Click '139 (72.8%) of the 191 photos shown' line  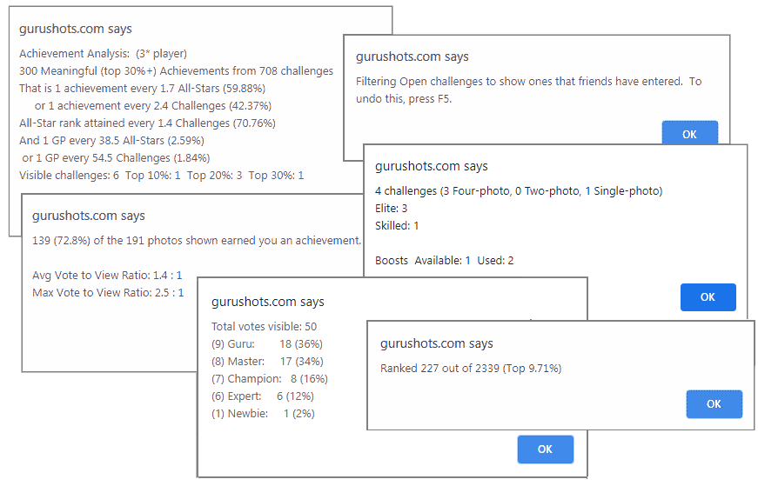(x=197, y=241)
